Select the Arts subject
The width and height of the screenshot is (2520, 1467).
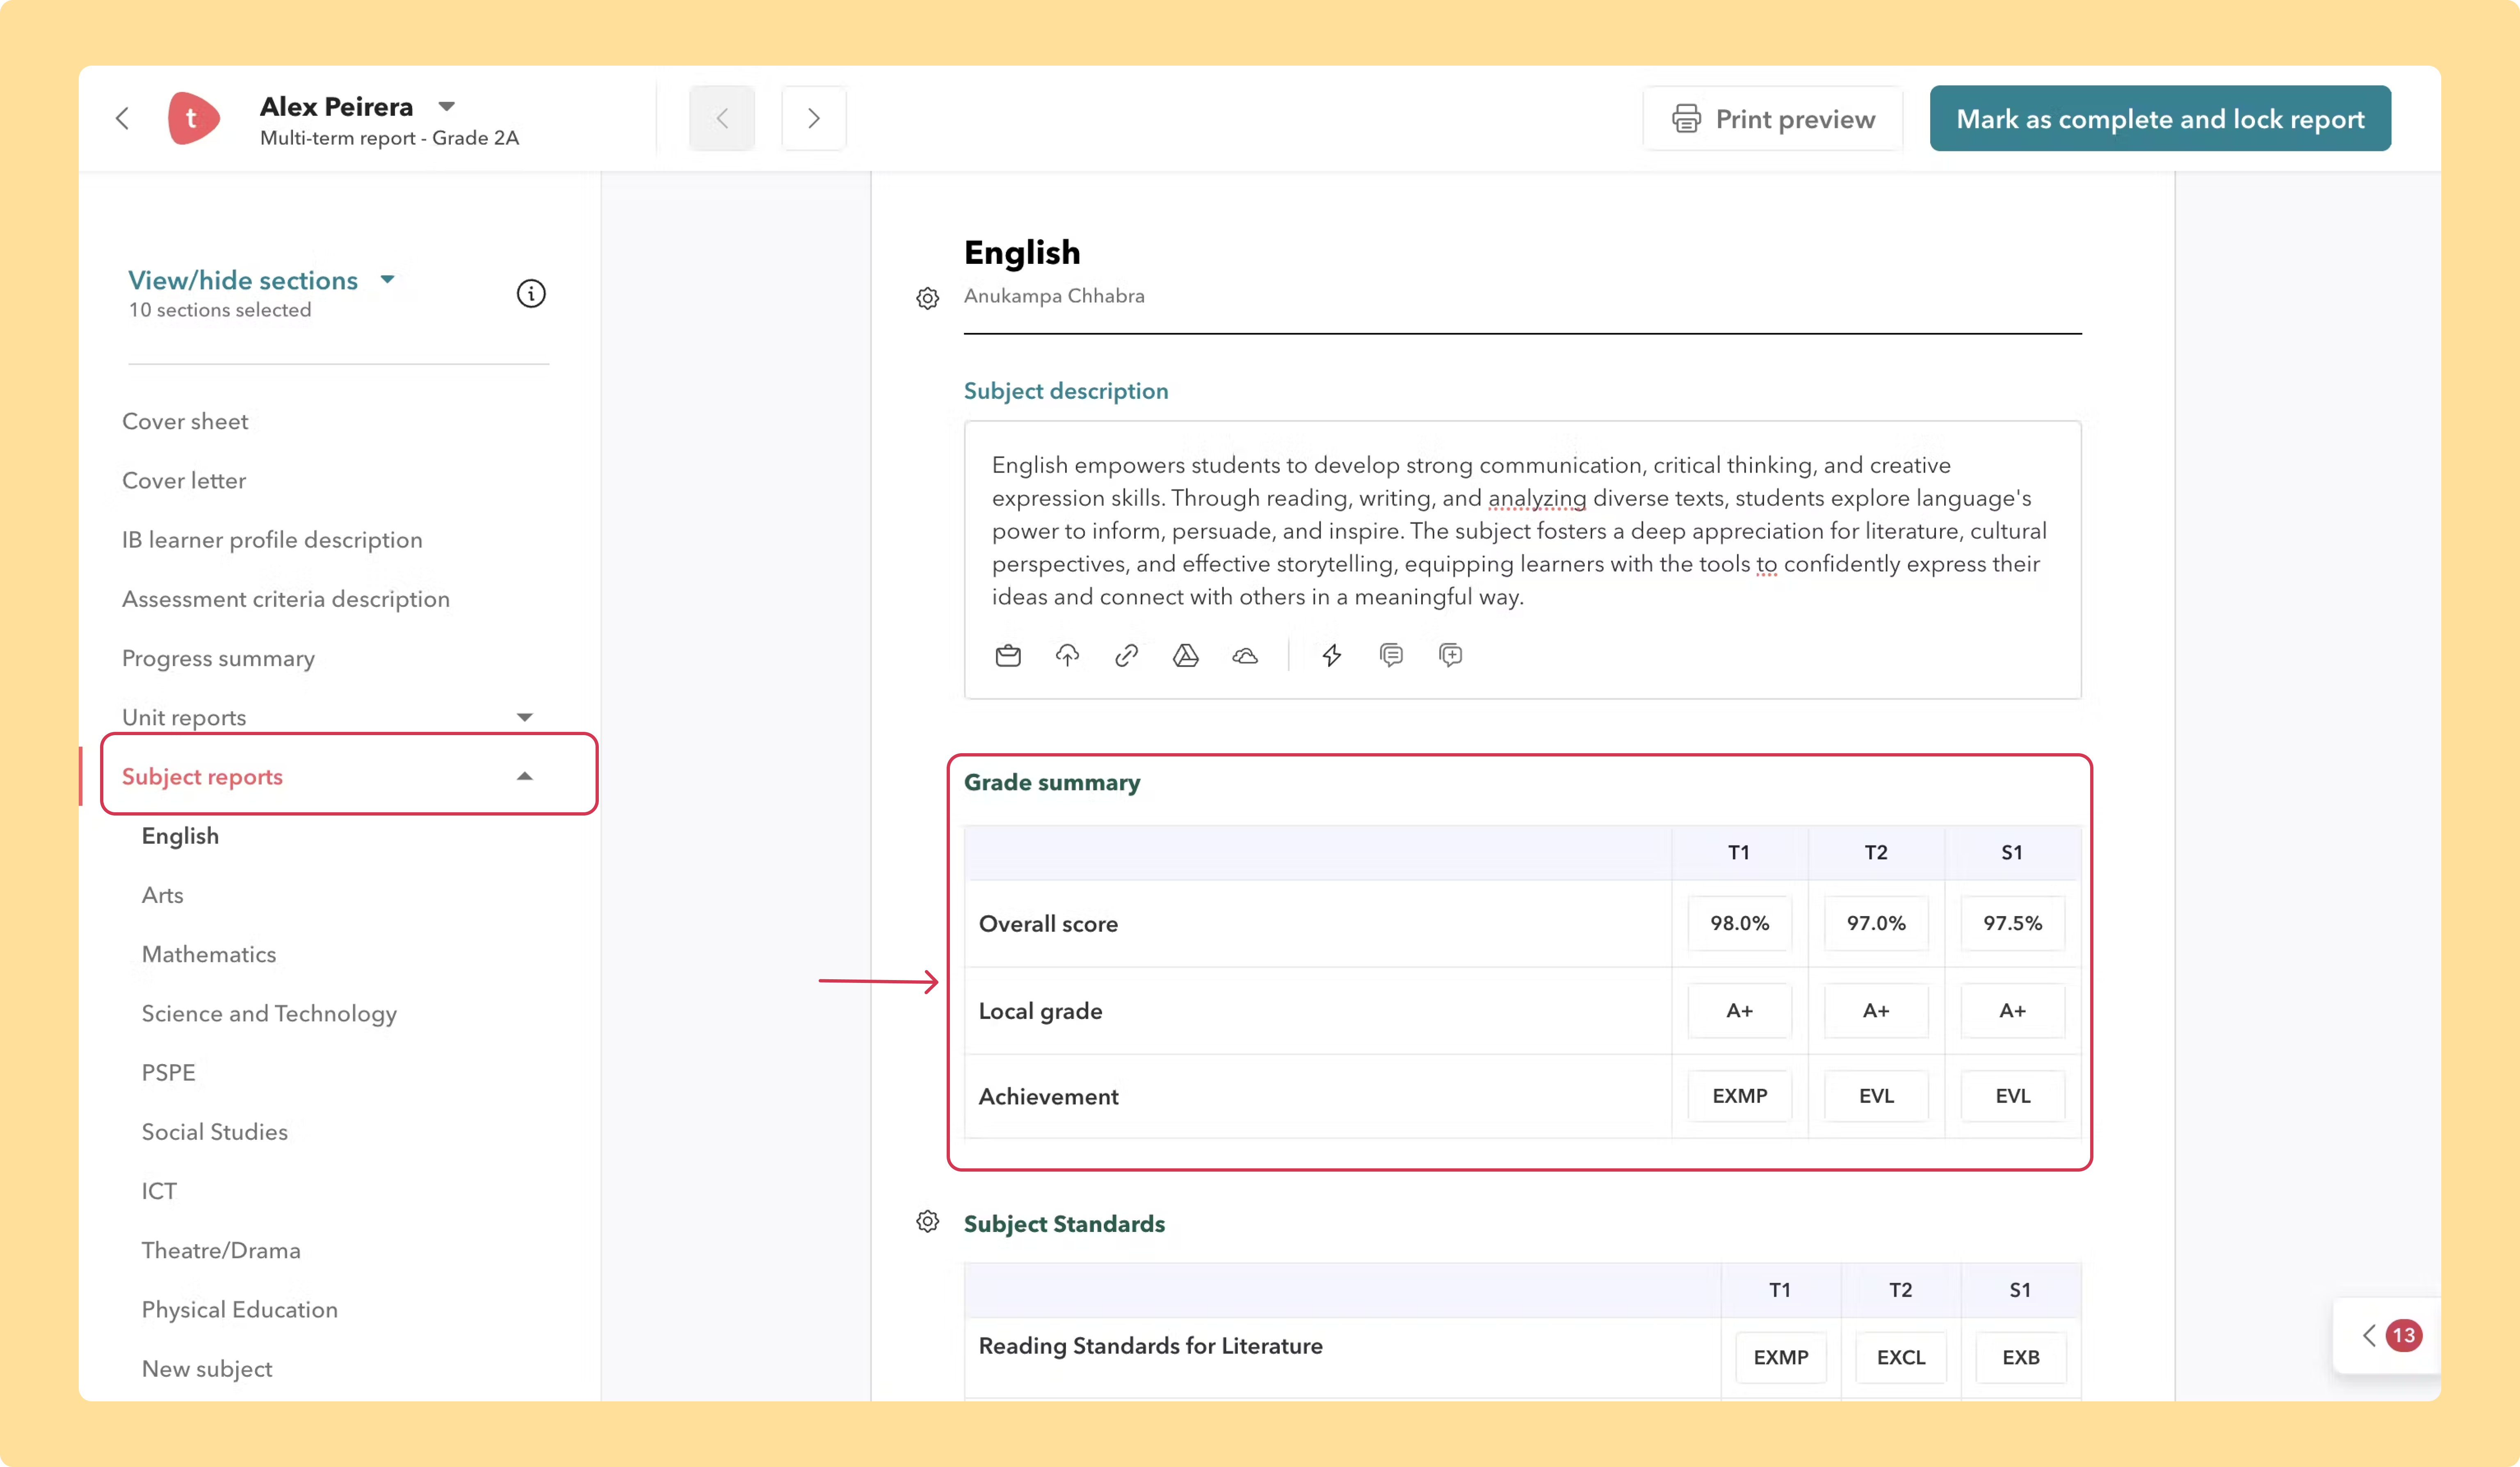tap(162, 895)
